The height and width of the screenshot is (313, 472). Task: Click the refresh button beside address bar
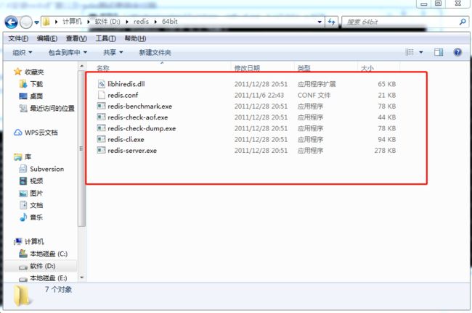click(x=331, y=22)
